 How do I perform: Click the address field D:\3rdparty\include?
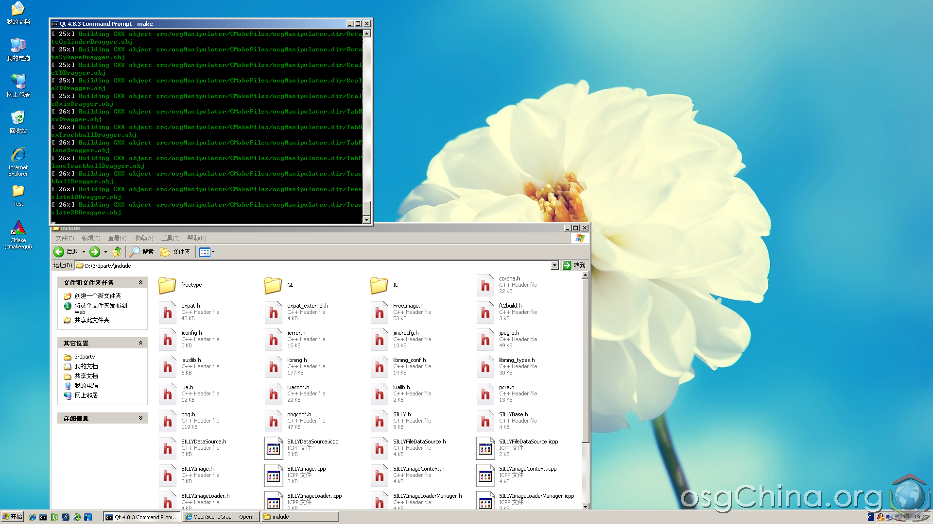point(313,265)
